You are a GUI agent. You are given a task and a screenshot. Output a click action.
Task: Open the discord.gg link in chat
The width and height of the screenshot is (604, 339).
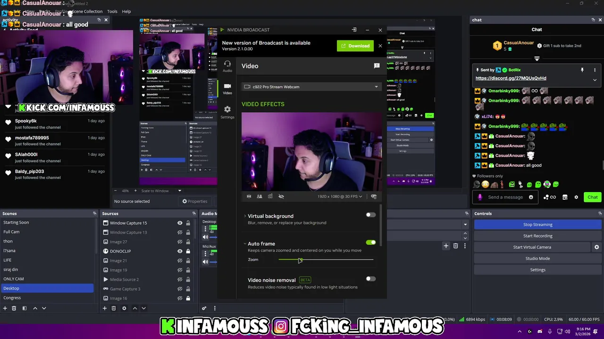point(511,78)
